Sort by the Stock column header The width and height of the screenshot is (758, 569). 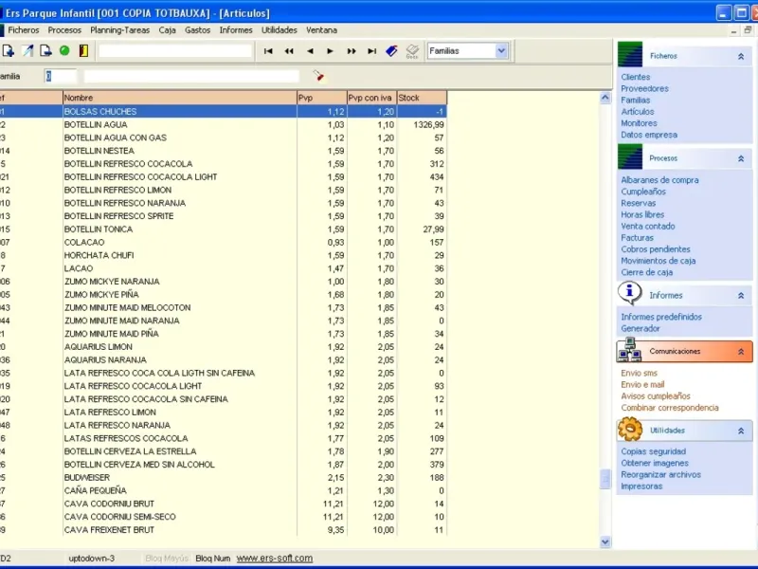(x=421, y=98)
